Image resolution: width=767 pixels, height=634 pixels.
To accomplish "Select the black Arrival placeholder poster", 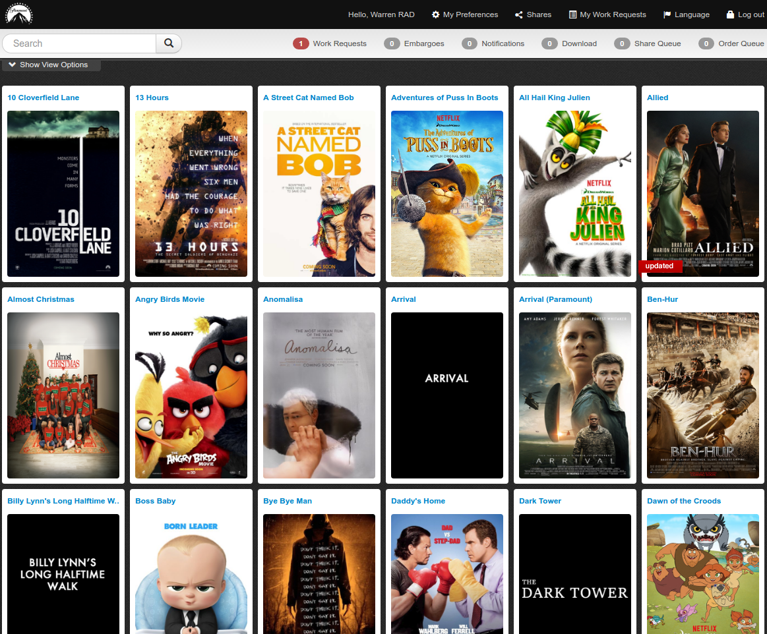I will [x=447, y=395].
